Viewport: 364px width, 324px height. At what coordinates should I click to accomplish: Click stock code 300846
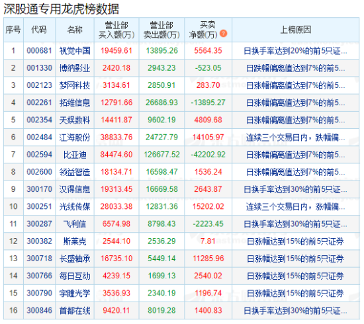pyautogui.click(x=39, y=310)
